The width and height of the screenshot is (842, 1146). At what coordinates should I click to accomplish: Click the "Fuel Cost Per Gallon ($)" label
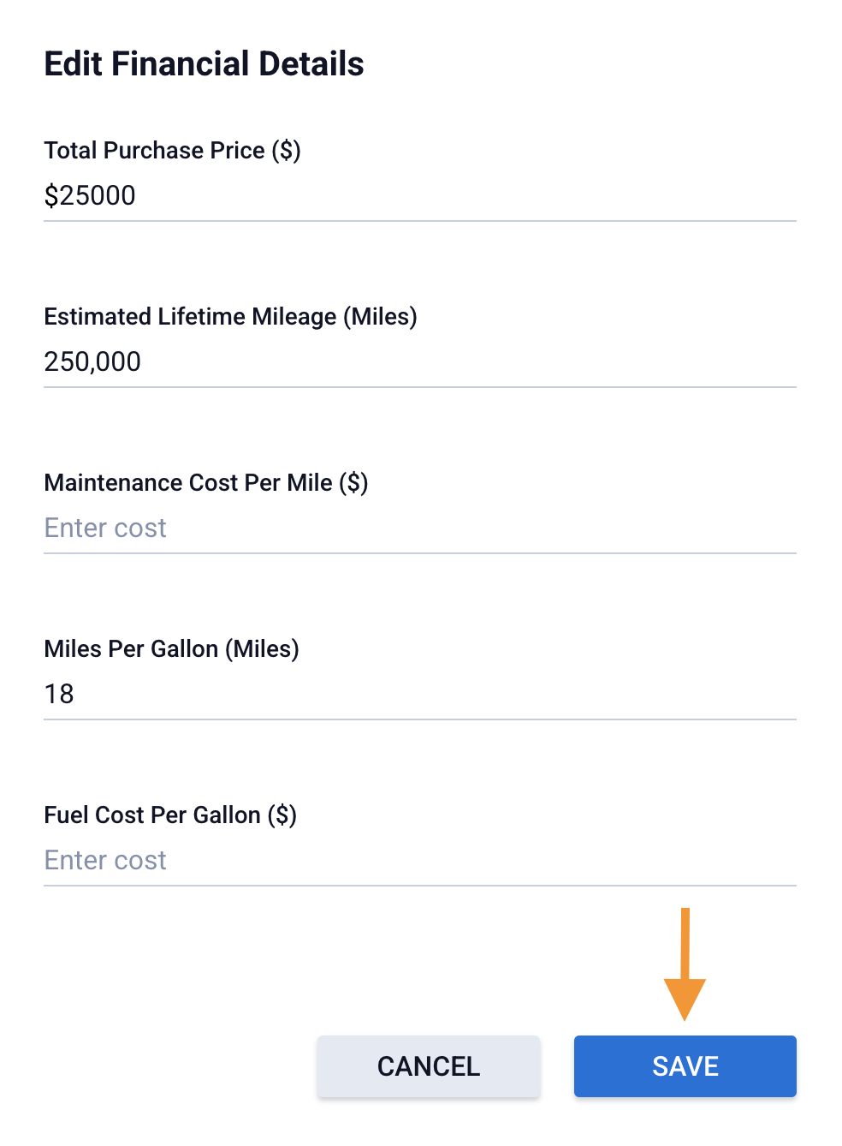point(170,815)
